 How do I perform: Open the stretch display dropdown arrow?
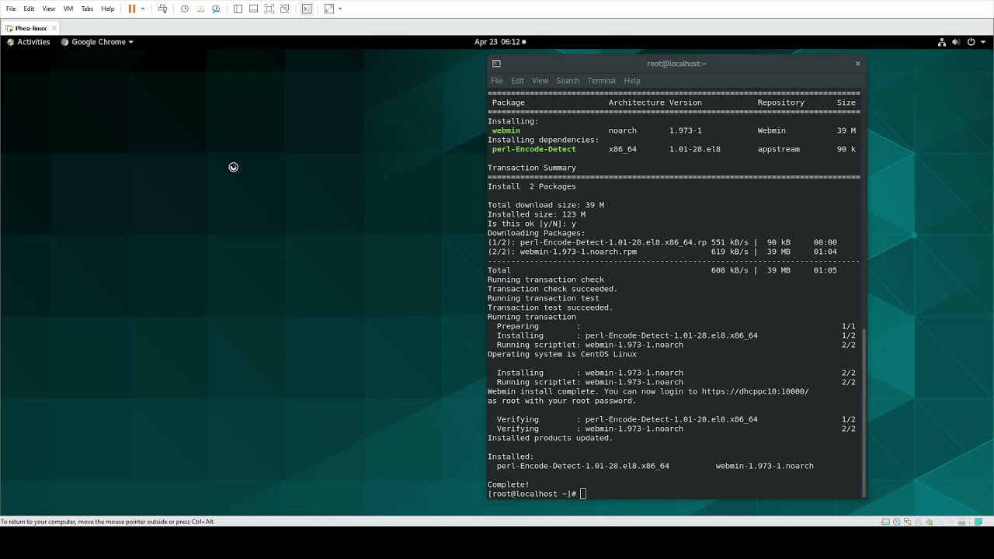[x=340, y=9]
